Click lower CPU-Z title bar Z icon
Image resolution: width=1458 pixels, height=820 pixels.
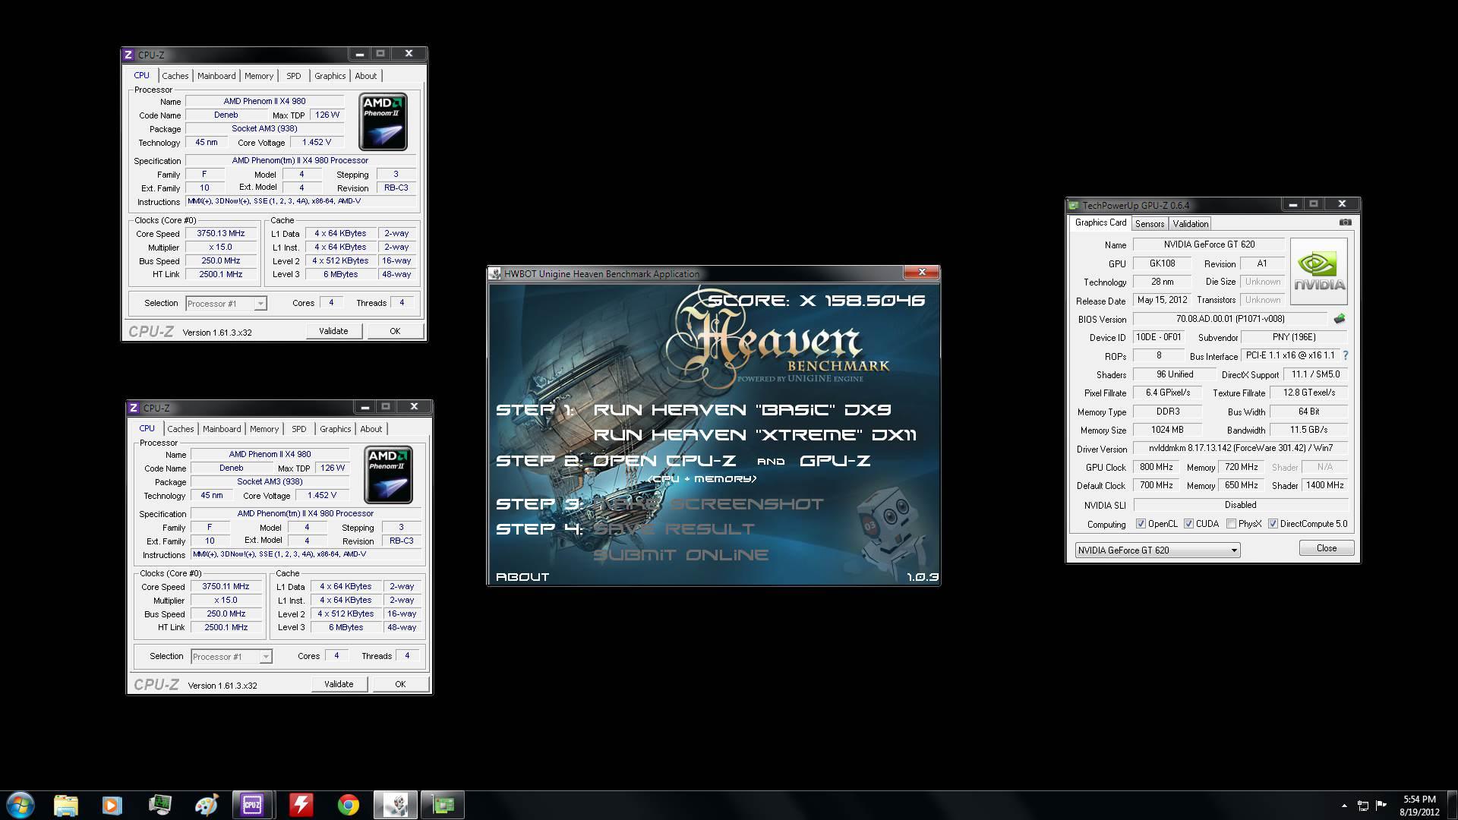(x=134, y=408)
